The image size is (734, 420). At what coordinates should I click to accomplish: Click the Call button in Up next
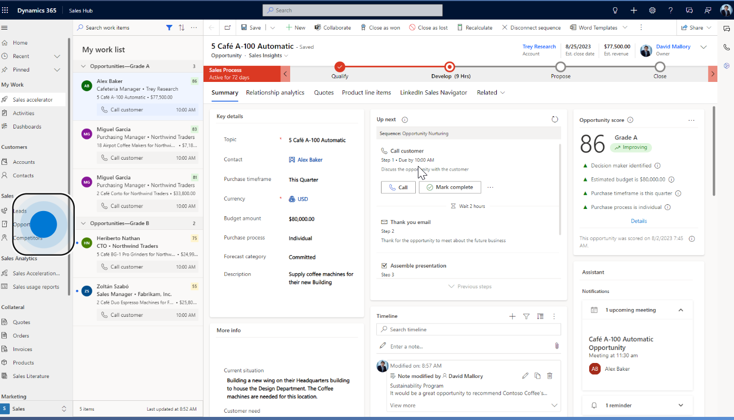tap(398, 187)
